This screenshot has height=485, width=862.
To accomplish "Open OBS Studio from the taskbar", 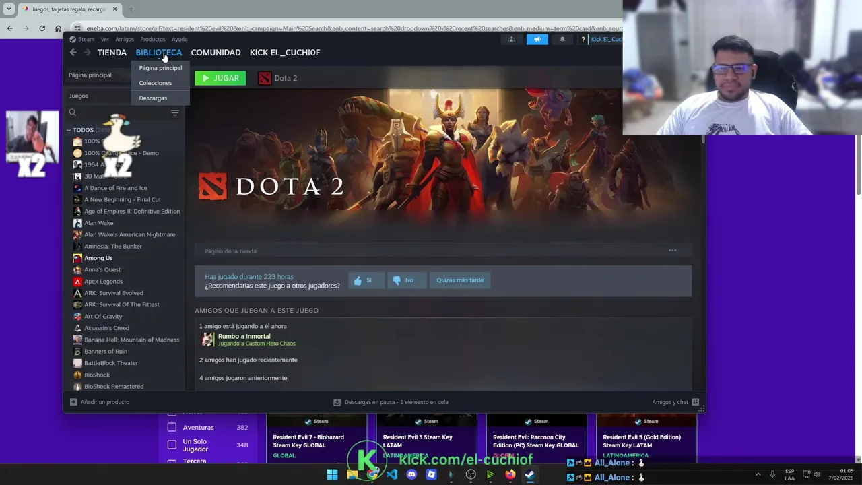I will click(471, 474).
